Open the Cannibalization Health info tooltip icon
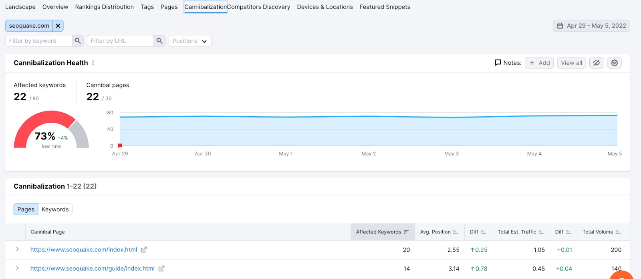This screenshot has width=641, height=279. [x=93, y=63]
